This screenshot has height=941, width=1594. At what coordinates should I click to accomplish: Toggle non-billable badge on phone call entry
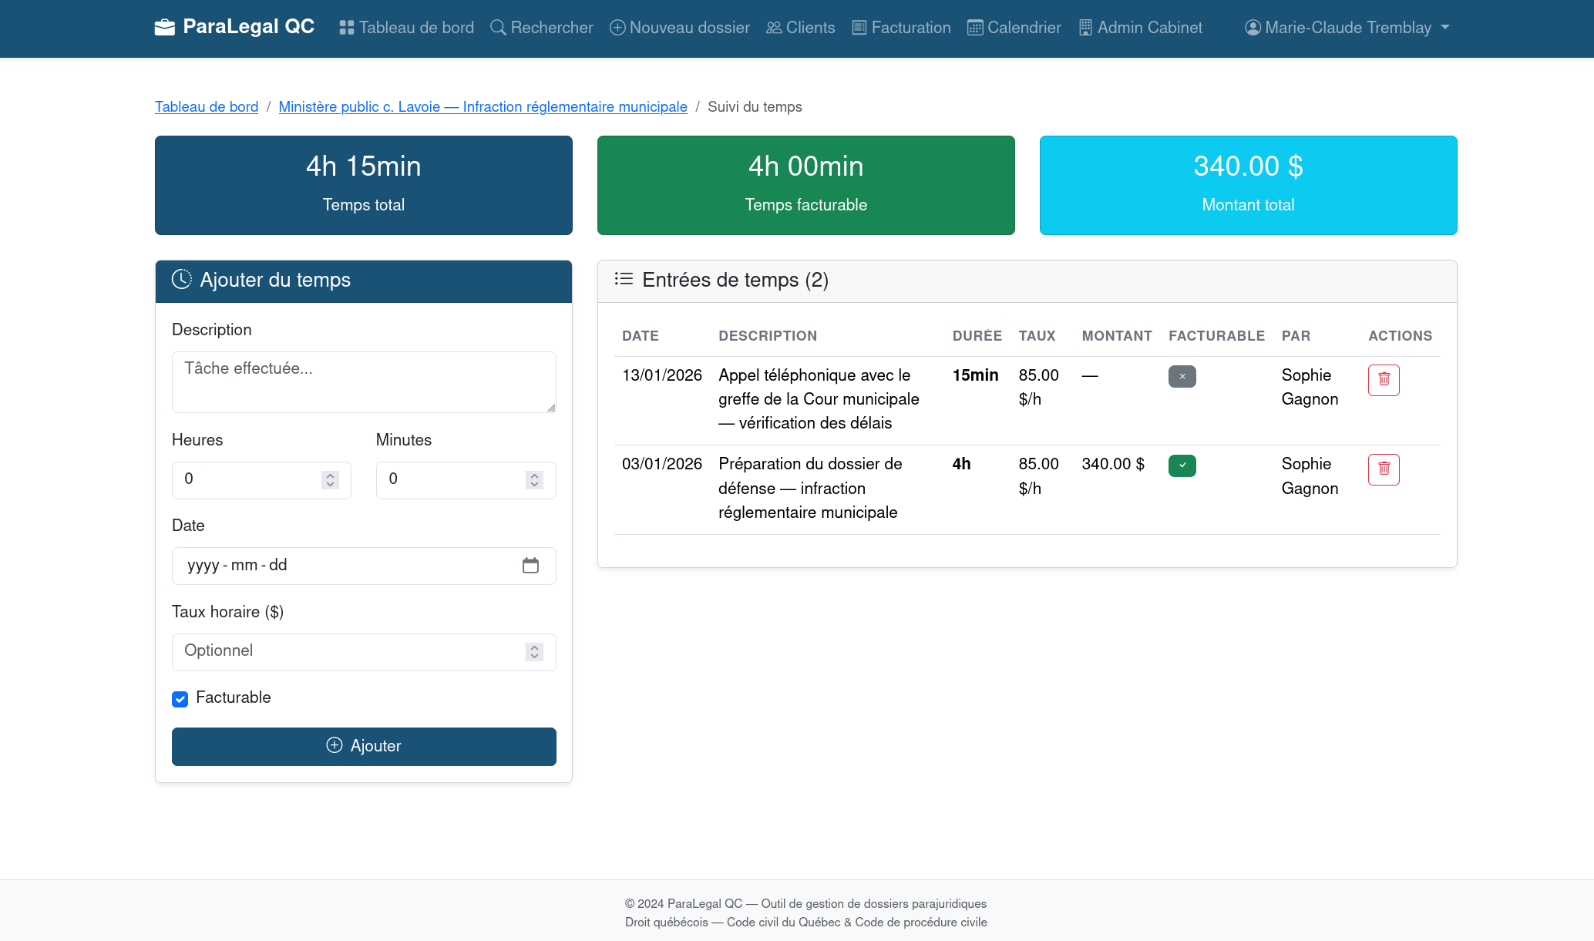click(1182, 376)
